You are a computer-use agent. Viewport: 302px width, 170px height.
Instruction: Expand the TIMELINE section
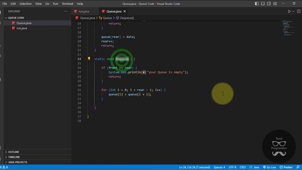pos(14,157)
